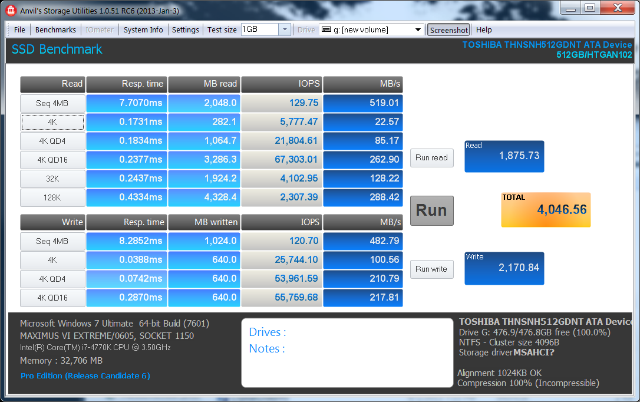Viewport: 640px width, 402px height.
Task: Click the Read 4K QD4 test button
Action: (x=52, y=141)
